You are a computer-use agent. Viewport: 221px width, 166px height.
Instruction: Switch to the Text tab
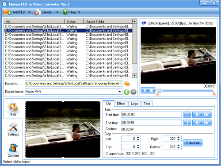[x=147, y=104]
